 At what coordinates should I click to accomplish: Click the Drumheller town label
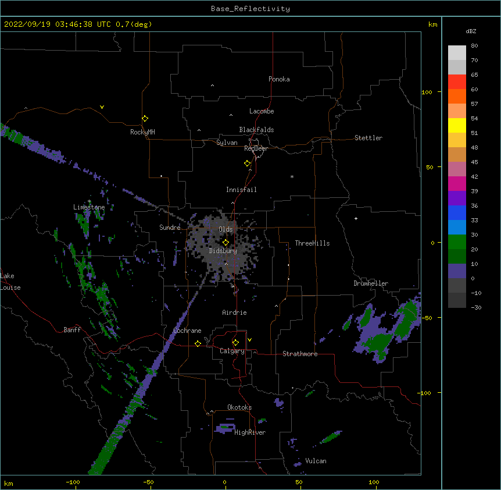371,283
